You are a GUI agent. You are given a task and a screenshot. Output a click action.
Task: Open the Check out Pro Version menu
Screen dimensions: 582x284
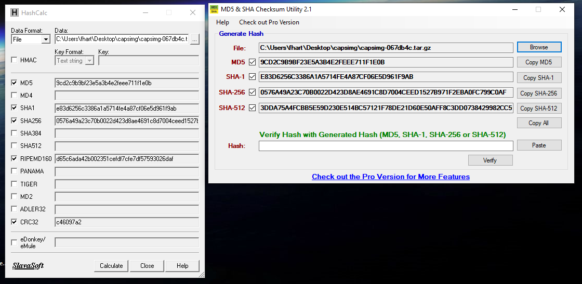pos(269,22)
